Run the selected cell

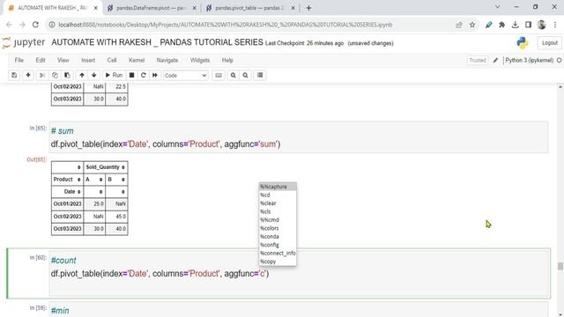click(114, 75)
